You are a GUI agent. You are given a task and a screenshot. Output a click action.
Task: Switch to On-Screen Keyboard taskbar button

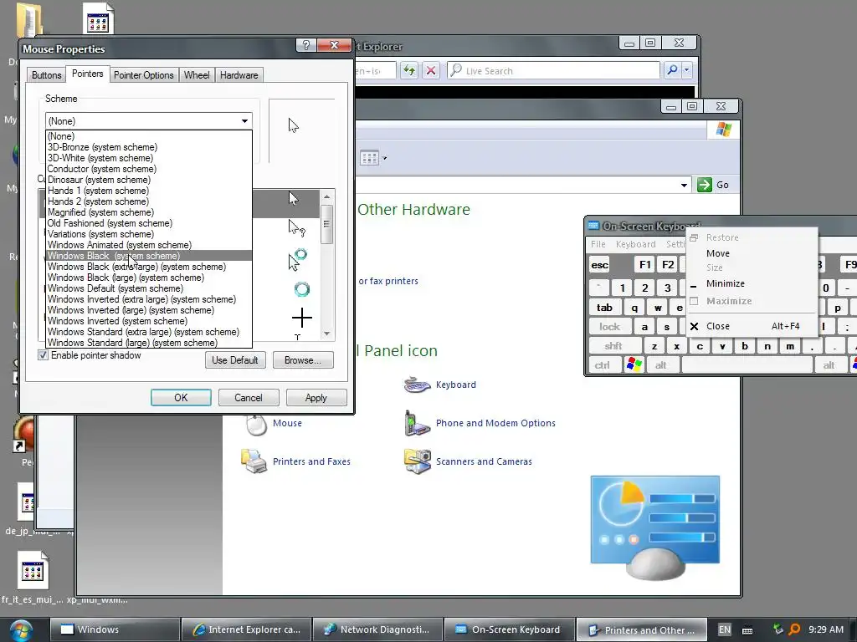pyautogui.click(x=510, y=629)
